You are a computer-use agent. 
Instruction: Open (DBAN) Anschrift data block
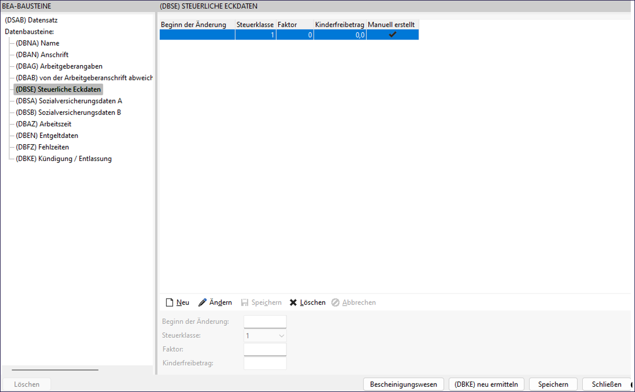[x=42, y=55]
